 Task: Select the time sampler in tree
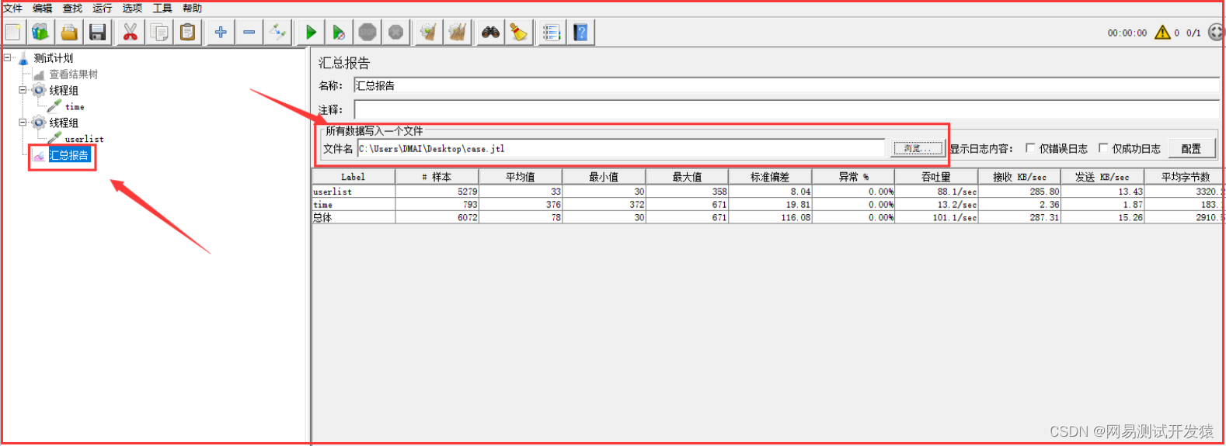[x=75, y=107]
